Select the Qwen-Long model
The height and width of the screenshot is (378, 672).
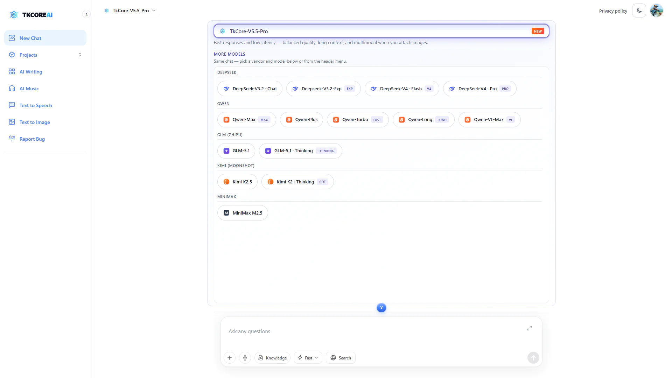click(x=423, y=120)
